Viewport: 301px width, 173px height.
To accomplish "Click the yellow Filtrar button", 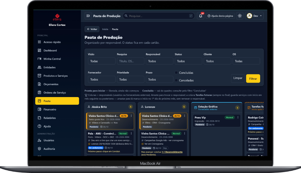I will (253, 79).
